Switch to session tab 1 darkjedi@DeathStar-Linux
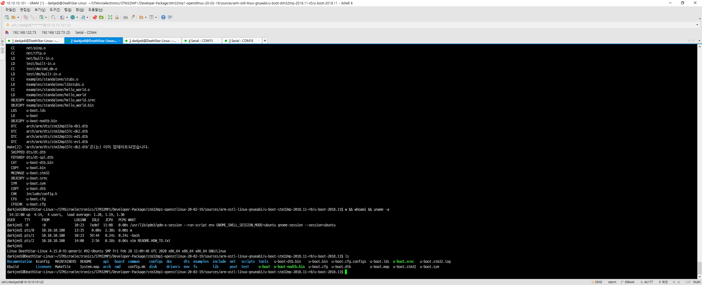The height and width of the screenshot is (285, 702). click(x=35, y=41)
